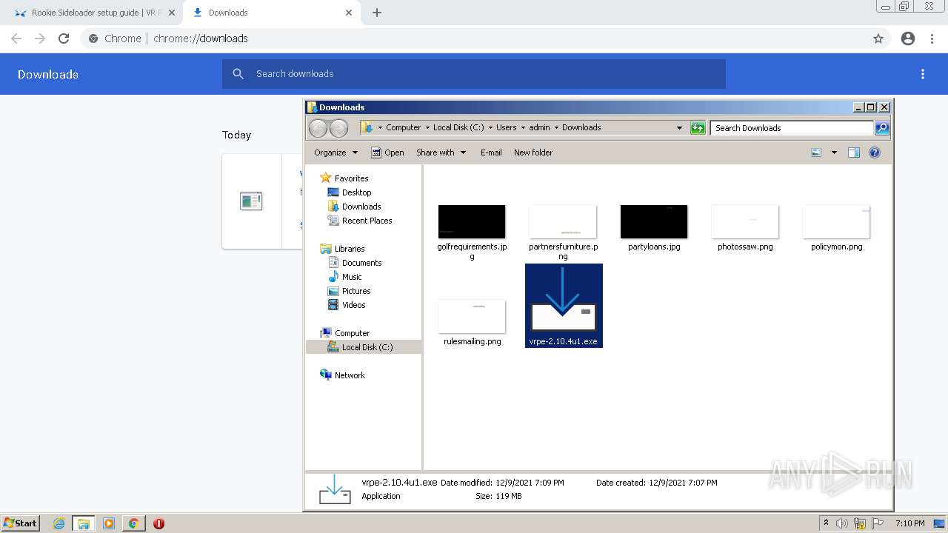Select the photossaw.png file
The image size is (948, 533).
pyautogui.click(x=745, y=228)
